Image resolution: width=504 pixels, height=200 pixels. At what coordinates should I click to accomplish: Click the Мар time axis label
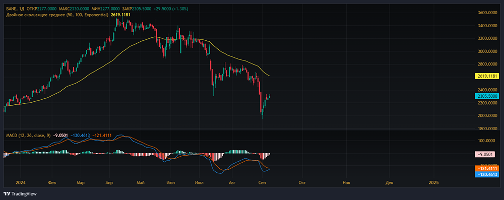(81, 183)
